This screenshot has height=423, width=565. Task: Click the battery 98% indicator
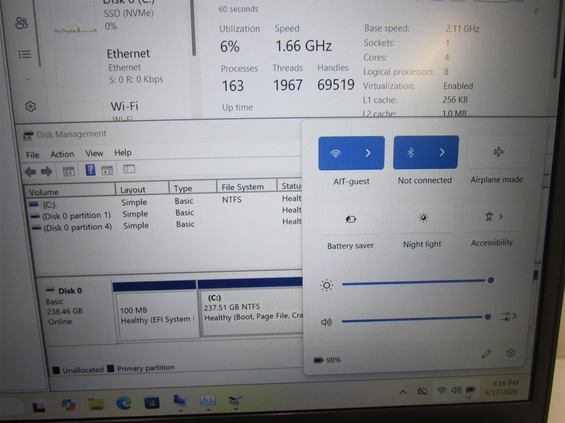327,360
